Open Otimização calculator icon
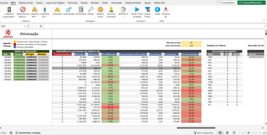267x135 pixels. 81,9
